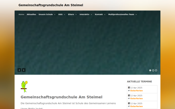Viewport: 175px width, 109px height.
Task: Click the main article heading Gemeinschaftsgrundschule Am Steimel
Action: point(62,97)
